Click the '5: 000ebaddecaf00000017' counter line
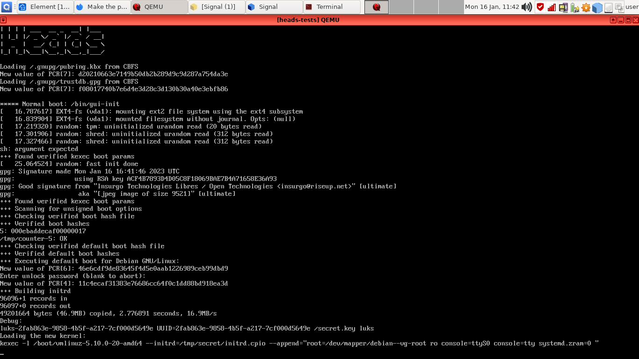This screenshot has width=639, height=359. pos(43,231)
